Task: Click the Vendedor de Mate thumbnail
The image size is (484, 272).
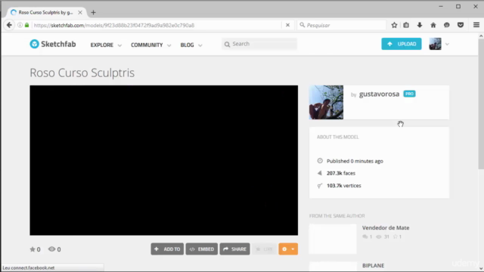Action: point(333,239)
